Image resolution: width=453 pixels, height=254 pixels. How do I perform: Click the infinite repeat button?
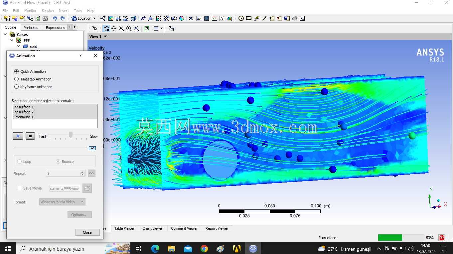pyautogui.click(x=91, y=173)
